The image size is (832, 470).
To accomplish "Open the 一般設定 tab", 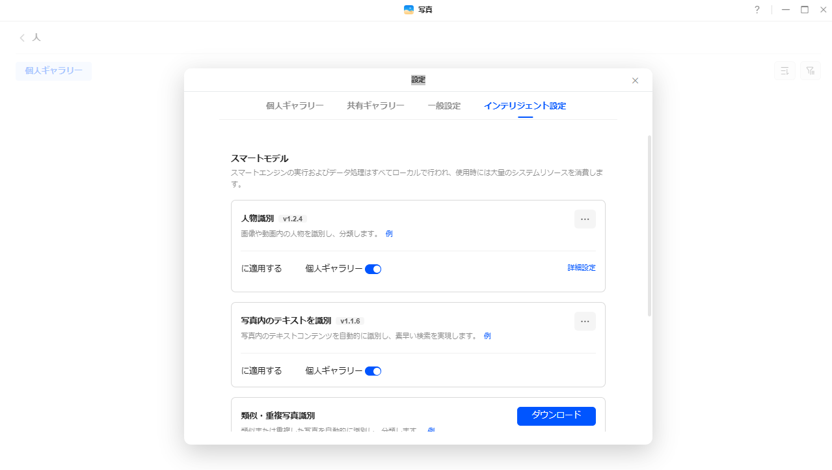I will [x=444, y=106].
